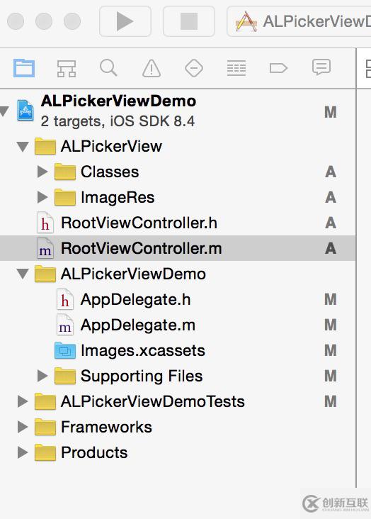371x519 pixels.
Task: Expand the Classes folder triangle
Action: (x=42, y=172)
